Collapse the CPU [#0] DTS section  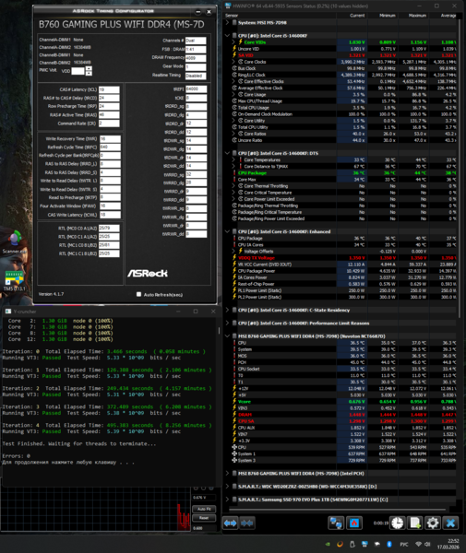tap(227, 153)
